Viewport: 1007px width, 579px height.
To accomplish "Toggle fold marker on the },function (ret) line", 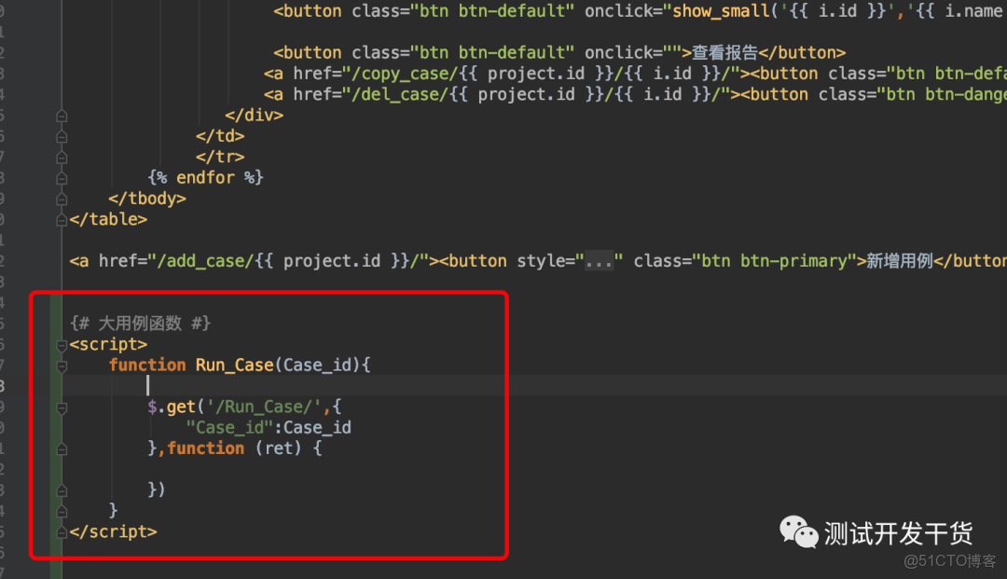I will (62, 449).
